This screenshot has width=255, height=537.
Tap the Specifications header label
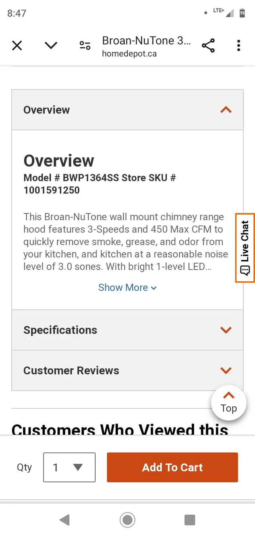[60, 330]
